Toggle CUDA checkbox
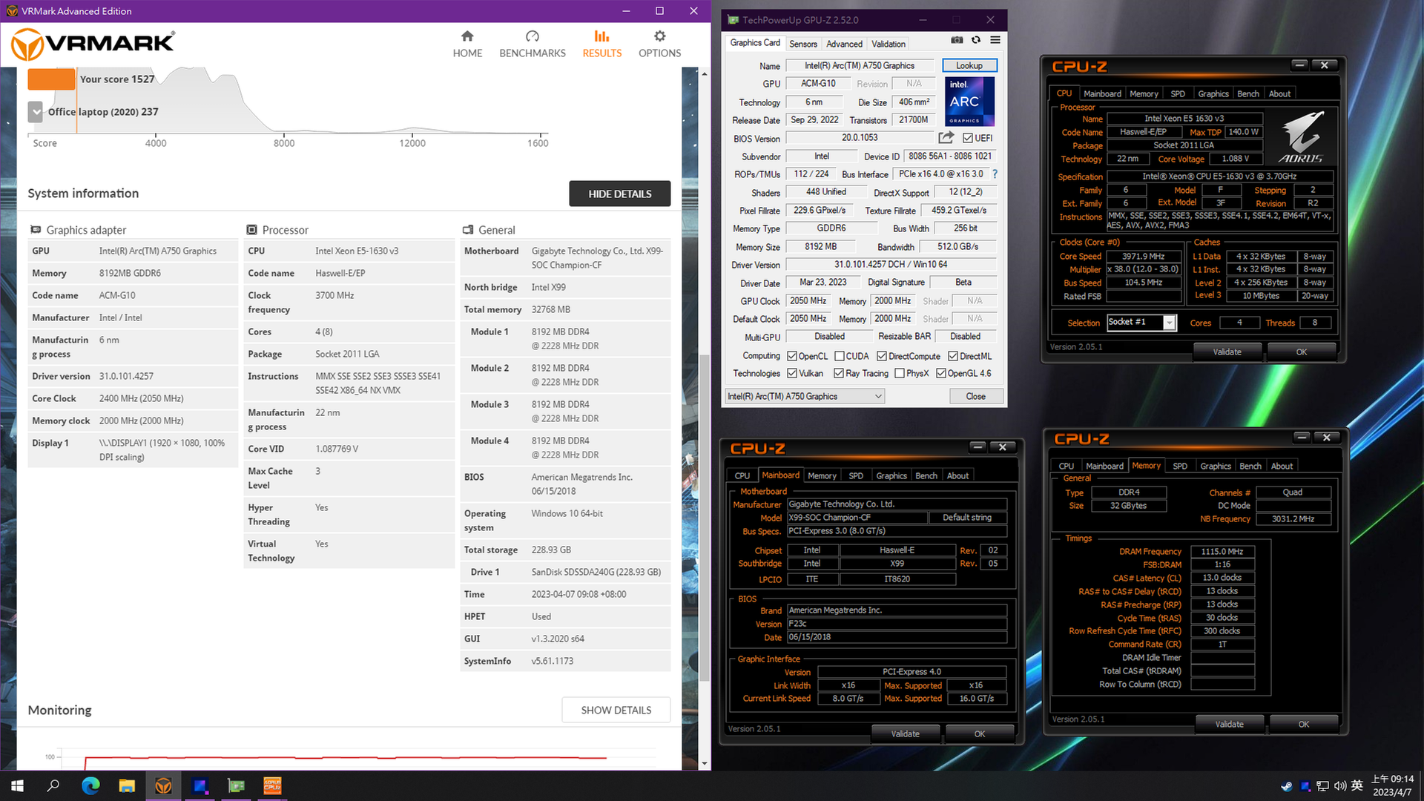Image resolution: width=1424 pixels, height=801 pixels. [839, 357]
